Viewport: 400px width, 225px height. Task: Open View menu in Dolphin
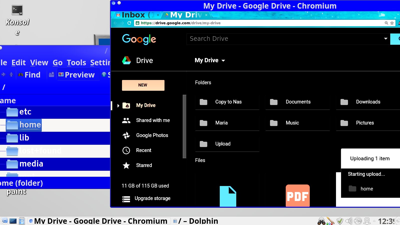[x=39, y=62]
